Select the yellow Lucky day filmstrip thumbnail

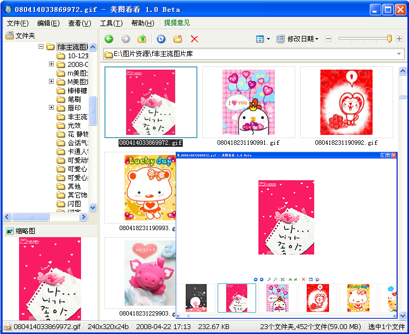pos(358,298)
